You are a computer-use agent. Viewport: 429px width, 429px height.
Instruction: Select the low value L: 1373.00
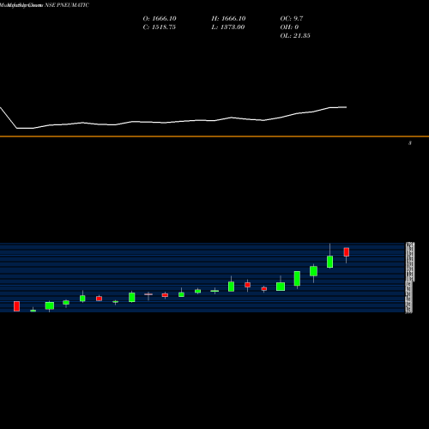click(228, 27)
